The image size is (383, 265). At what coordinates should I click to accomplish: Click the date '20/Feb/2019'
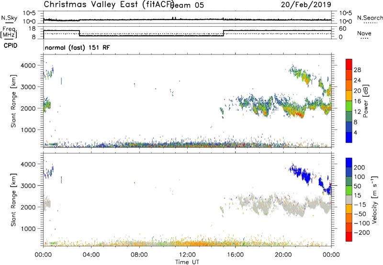(306, 4)
